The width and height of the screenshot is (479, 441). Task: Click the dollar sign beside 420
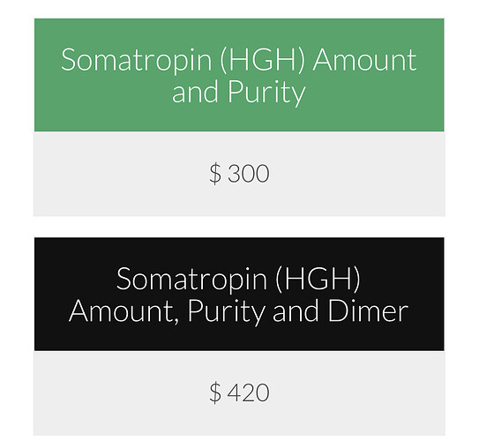point(215,392)
